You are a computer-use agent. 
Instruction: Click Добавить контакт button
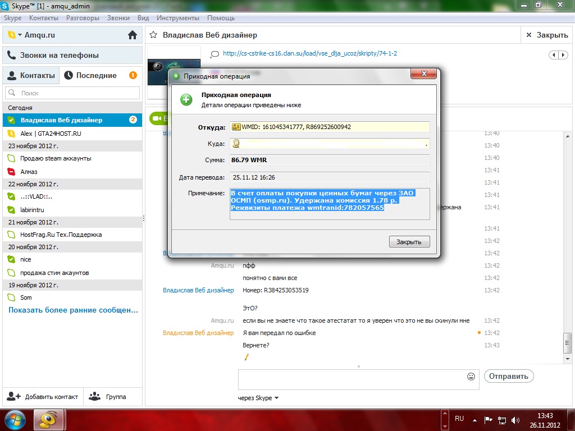coord(43,397)
